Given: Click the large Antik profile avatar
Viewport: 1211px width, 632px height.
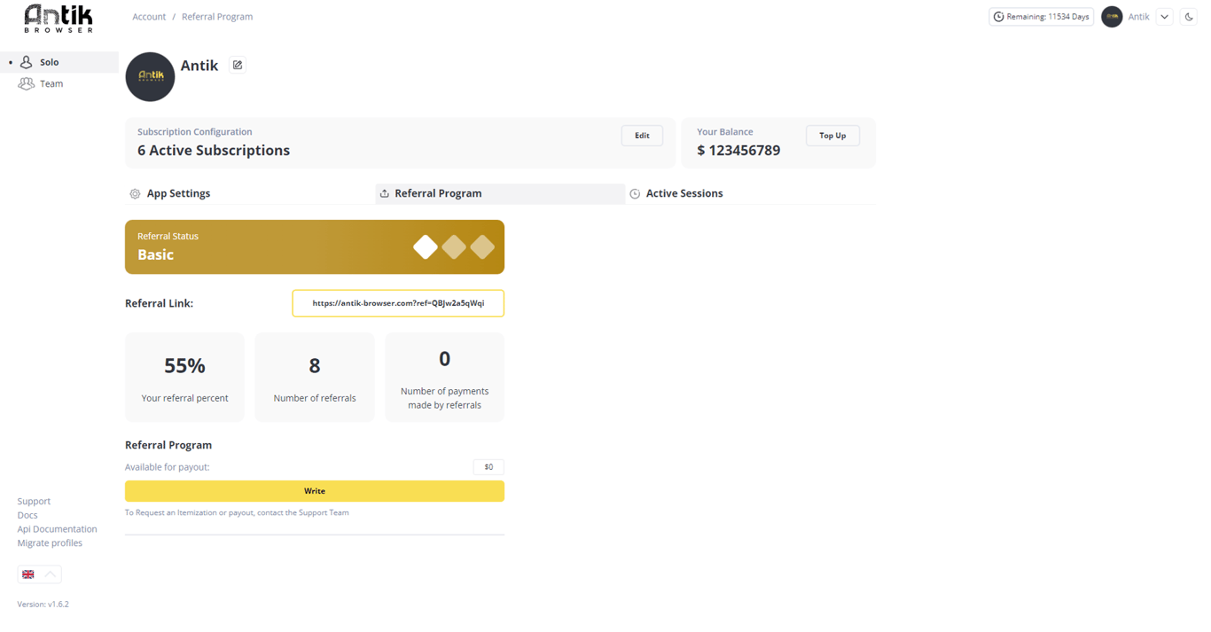Looking at the screenshot, I should pos(150,76).
